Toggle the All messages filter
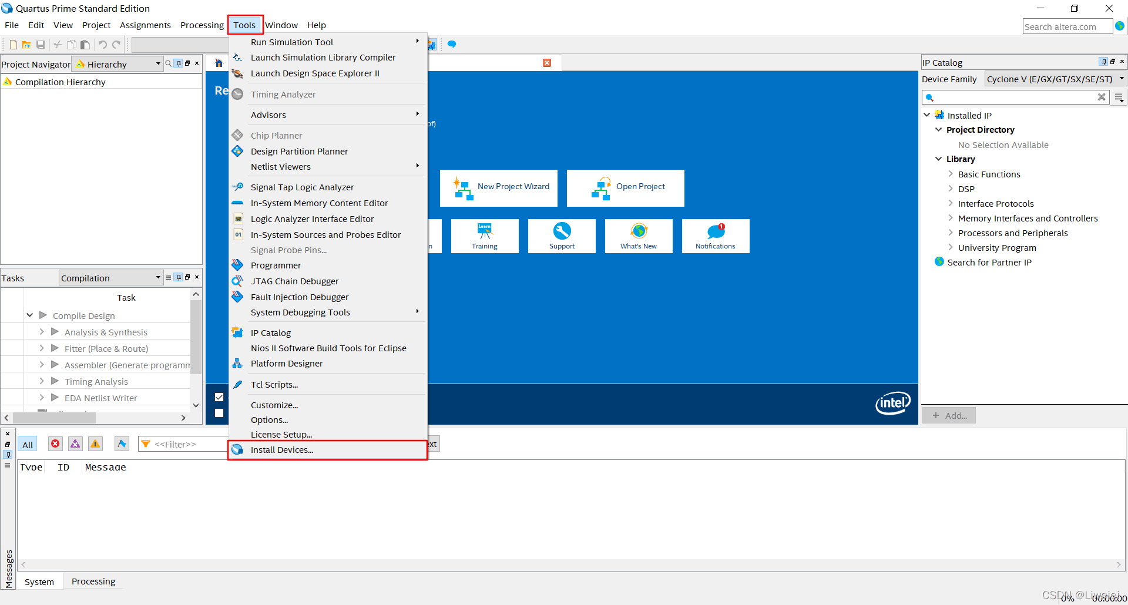Image resolution: width=1128 pixels, height=605 pixels. [28, 445]
